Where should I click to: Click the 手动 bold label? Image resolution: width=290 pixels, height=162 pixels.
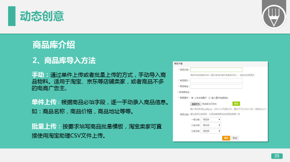click(x=38, y=75)
